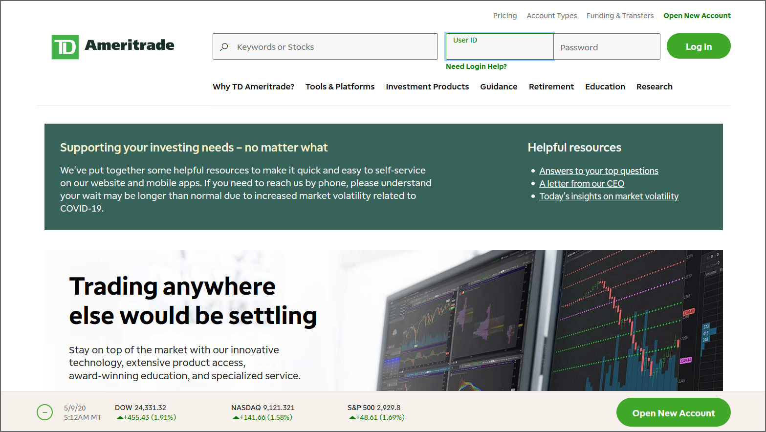The image size is (766, 432).
Task: Click into the Password field
Action: pos(607,46)
